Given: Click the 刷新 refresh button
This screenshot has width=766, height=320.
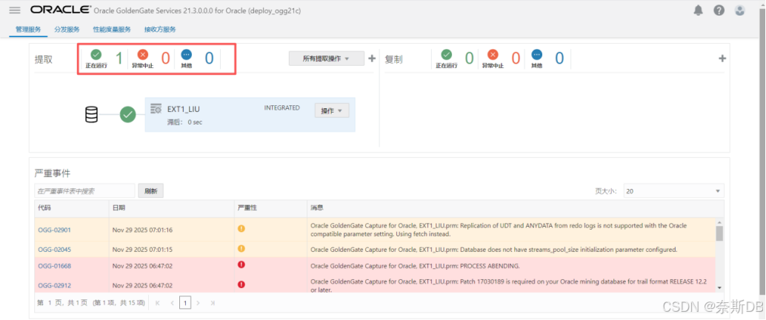Looking at the screenshot, I should click(150, 191).
